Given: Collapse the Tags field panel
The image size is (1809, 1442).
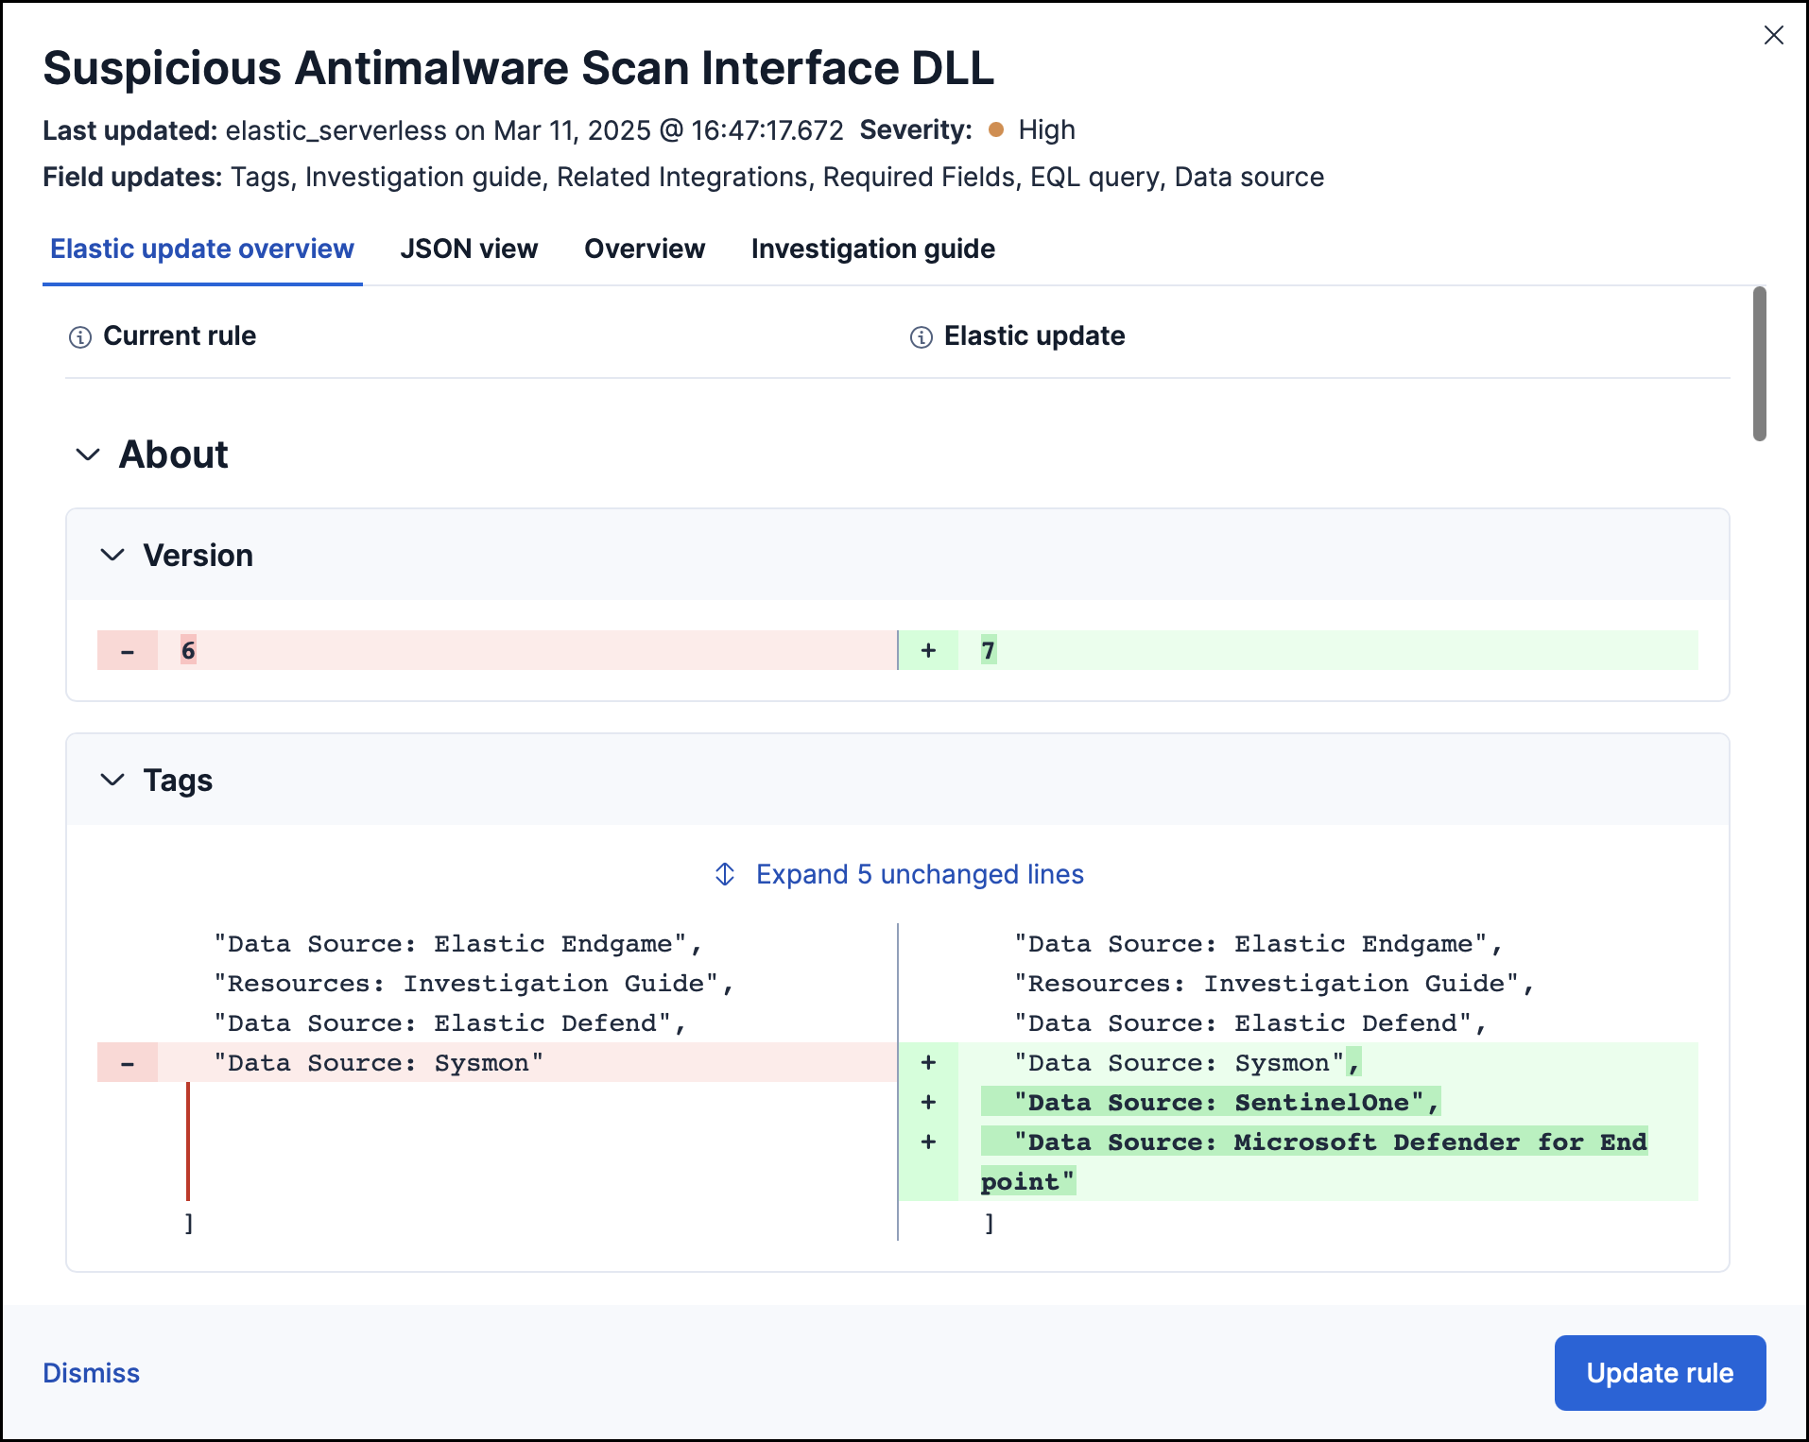Looking at the screenshot, I should 112,780.
